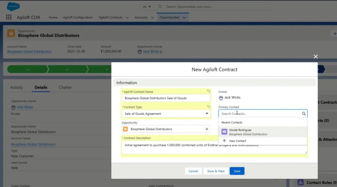Expand the Accounts nav dropdown arrow

pos(152,18)
